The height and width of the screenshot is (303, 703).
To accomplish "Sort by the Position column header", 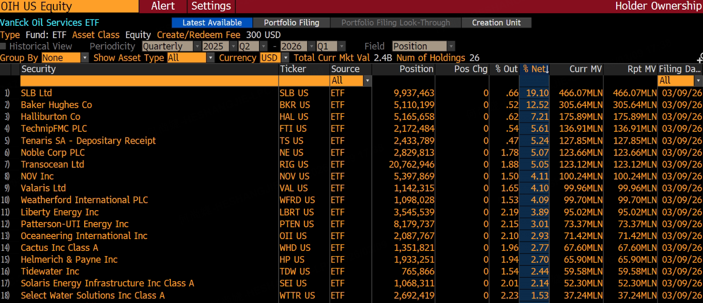I will tap(416, 69).
